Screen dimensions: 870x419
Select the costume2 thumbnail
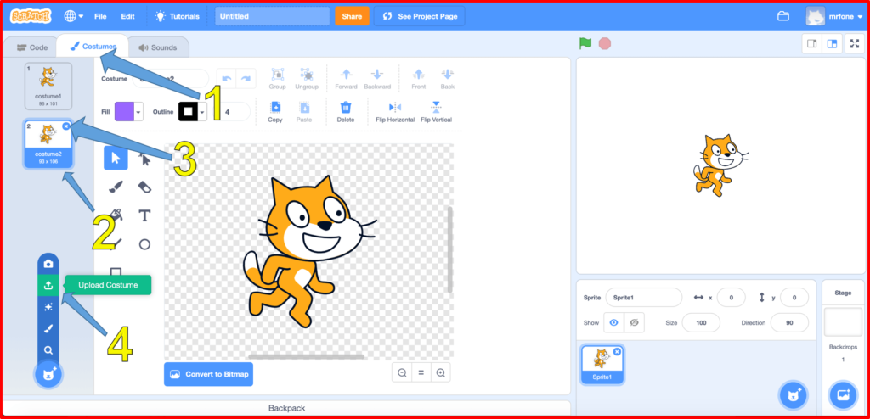pyautogui.click(x=48, y=144)
